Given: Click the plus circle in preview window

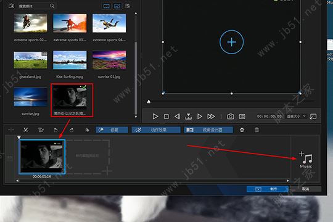Looking at the screenshot, I should point(231,42).
